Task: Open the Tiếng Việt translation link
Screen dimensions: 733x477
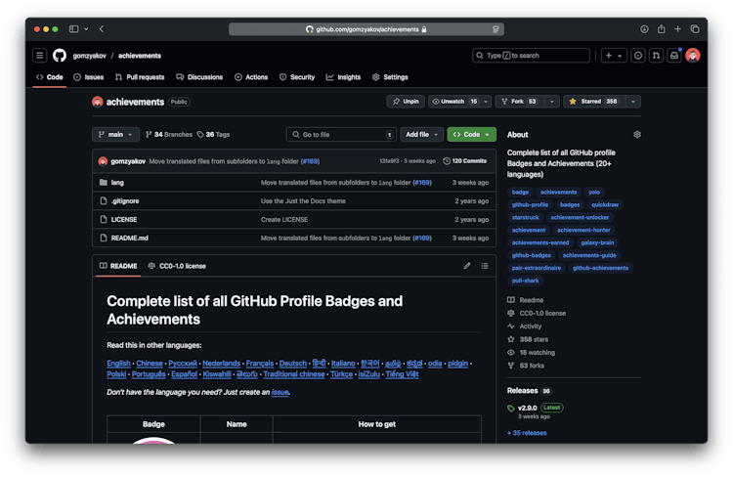Action: tap(402, 374)
